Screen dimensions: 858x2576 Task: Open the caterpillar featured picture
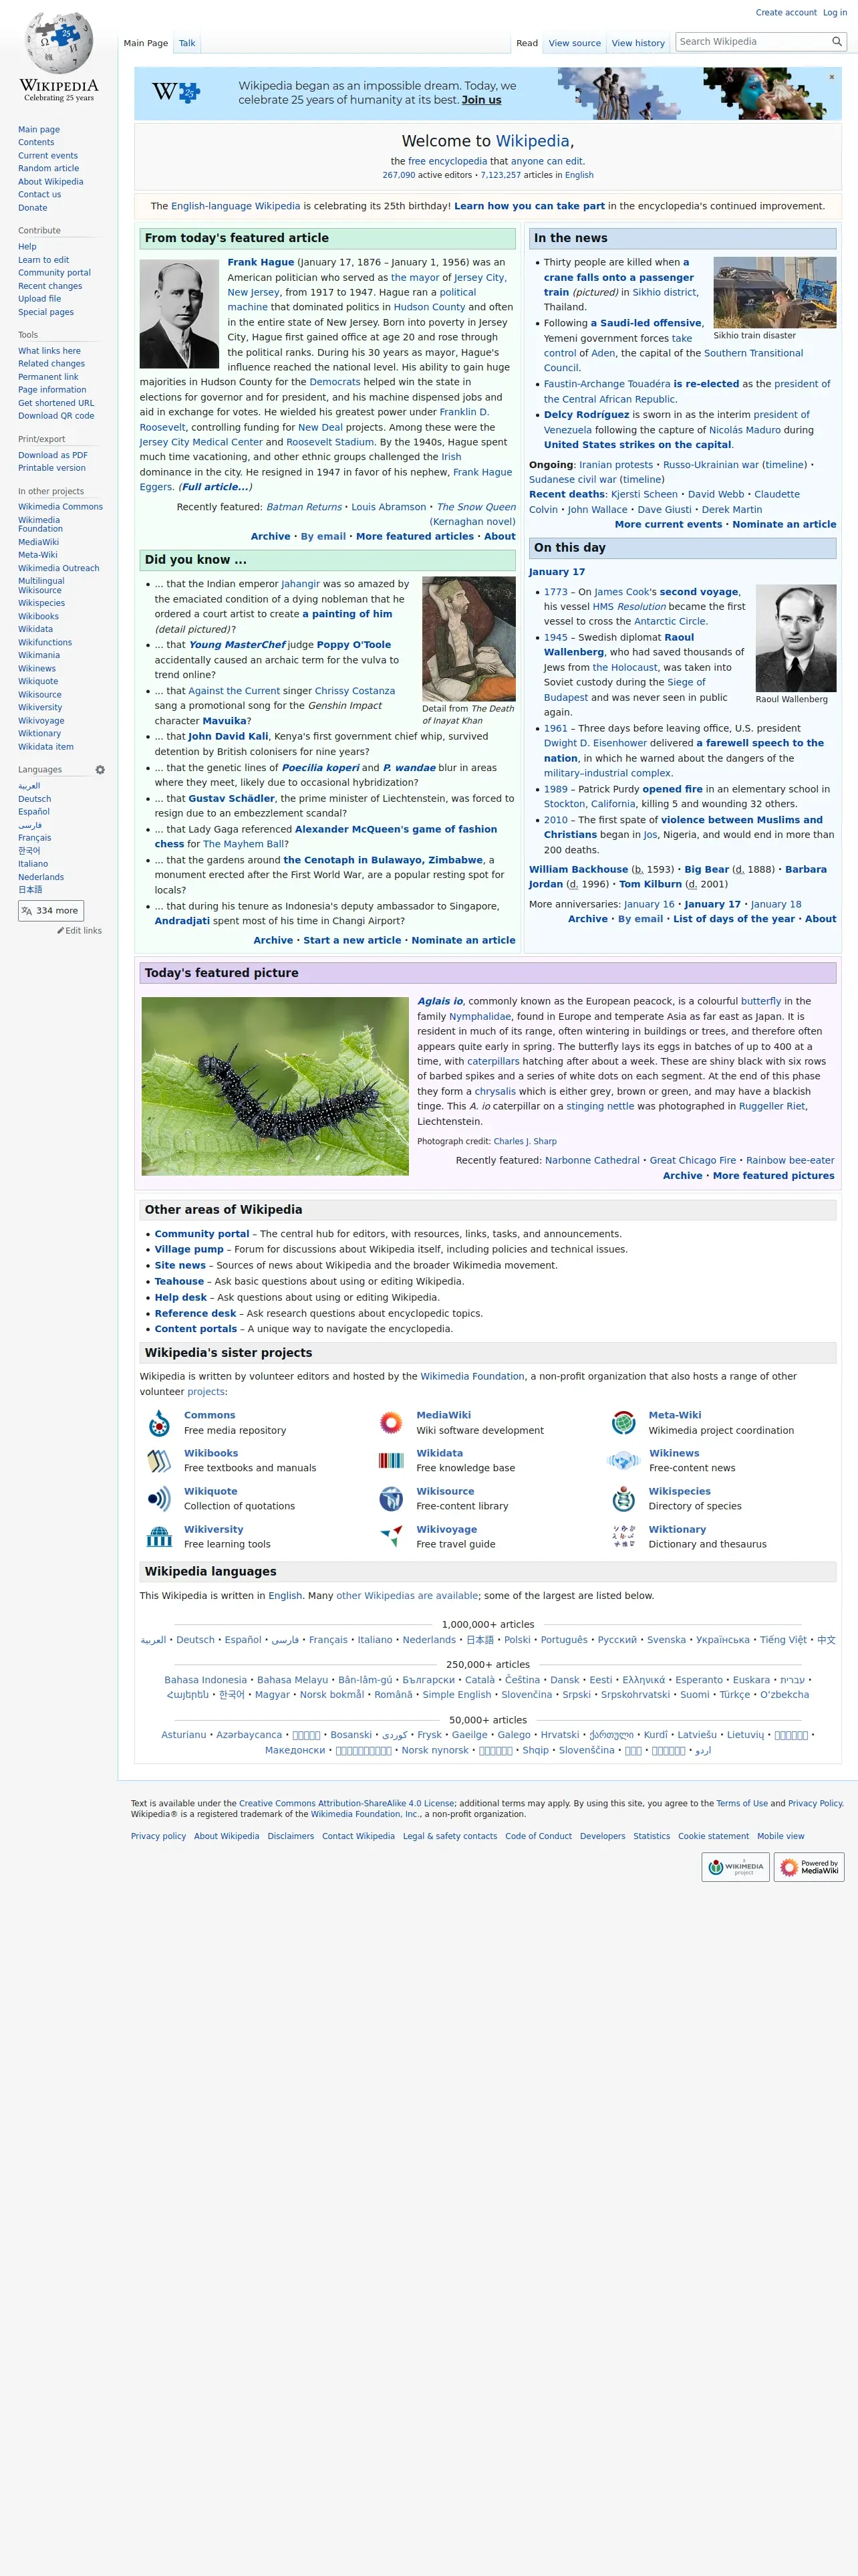coord(275,1085)
